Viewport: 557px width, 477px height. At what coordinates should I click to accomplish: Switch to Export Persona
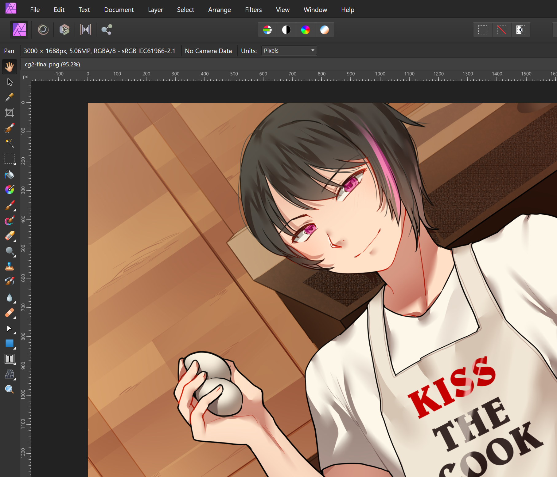pyautogui.click(x=107, y=30)
